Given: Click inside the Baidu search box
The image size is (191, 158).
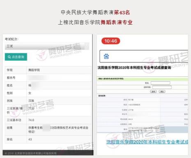Looking at the screenshot, I should [144, 56].
